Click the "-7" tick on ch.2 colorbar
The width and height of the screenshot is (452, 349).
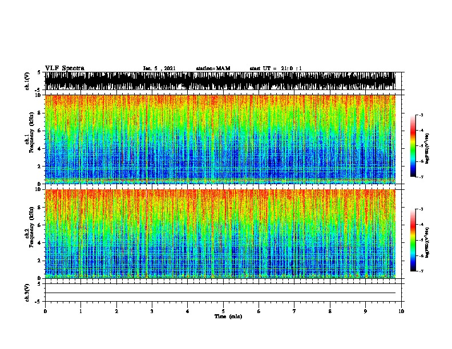pyautogui.click(x=421, y=271)
